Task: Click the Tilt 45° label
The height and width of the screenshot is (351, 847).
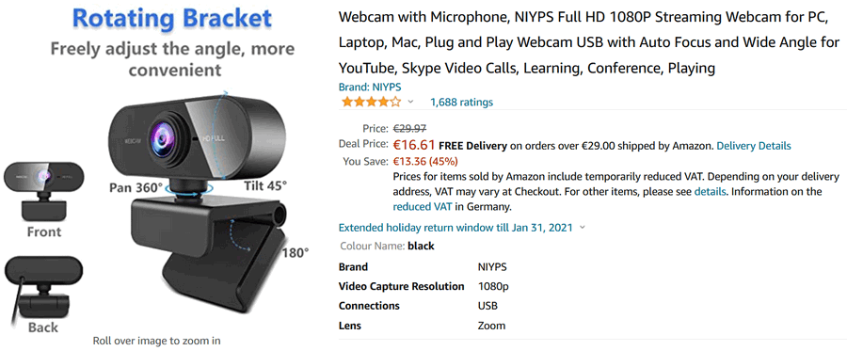Action: 265,185
